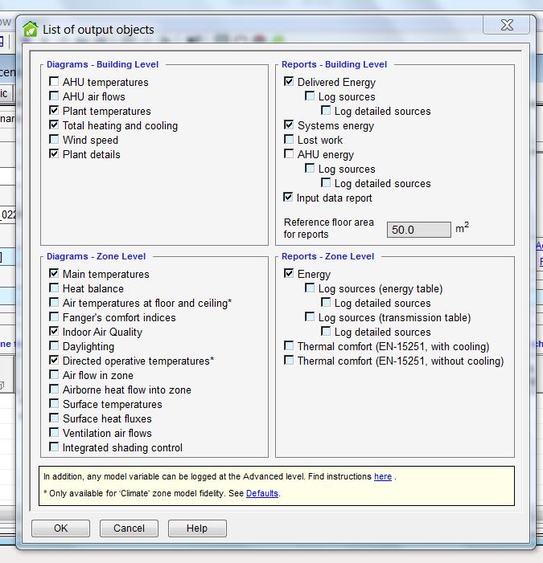Screen dimensions: 543x563
Task: Enable Surface temperatures checkbox
Action: 54,404
